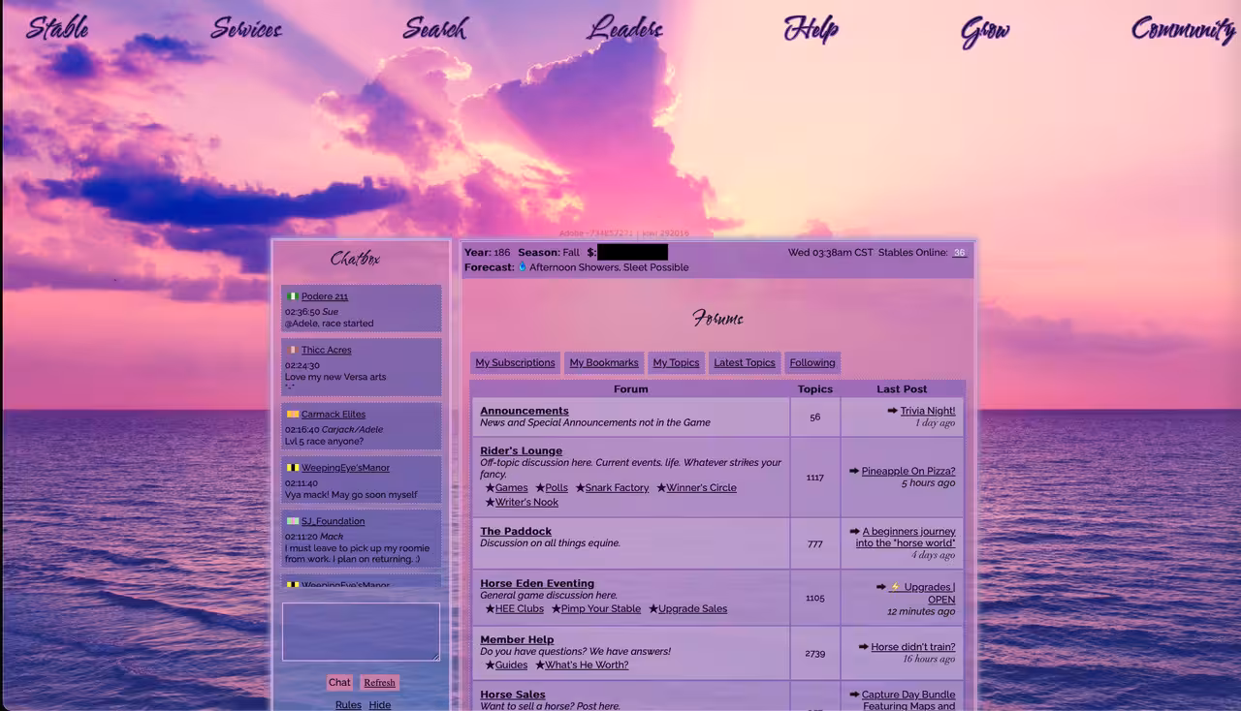
Task: Switch to the My Topics tab
Action: 676,362
